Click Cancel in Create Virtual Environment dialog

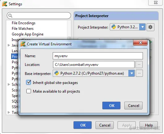[133, 105]
